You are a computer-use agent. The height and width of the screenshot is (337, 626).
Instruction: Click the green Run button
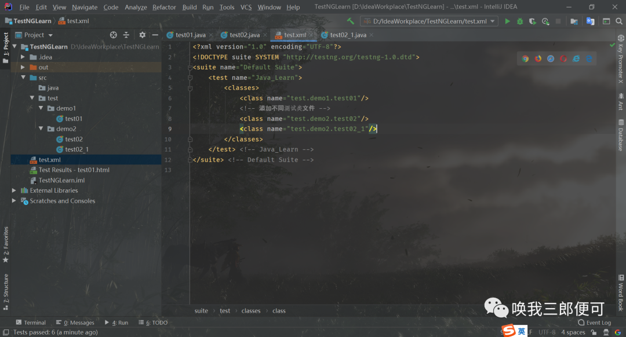[507, 21]
